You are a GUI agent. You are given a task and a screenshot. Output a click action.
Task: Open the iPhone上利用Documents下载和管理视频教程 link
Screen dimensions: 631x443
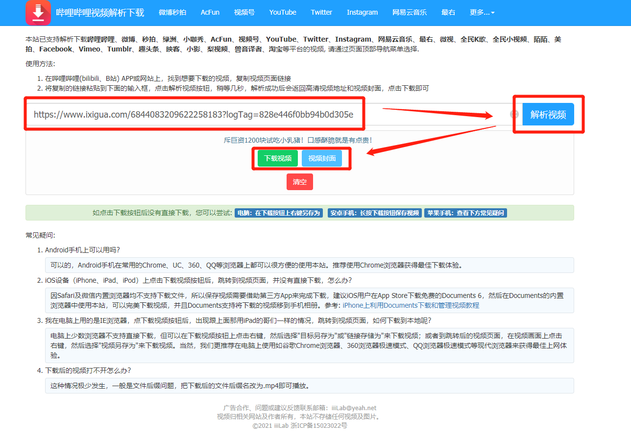411,305
